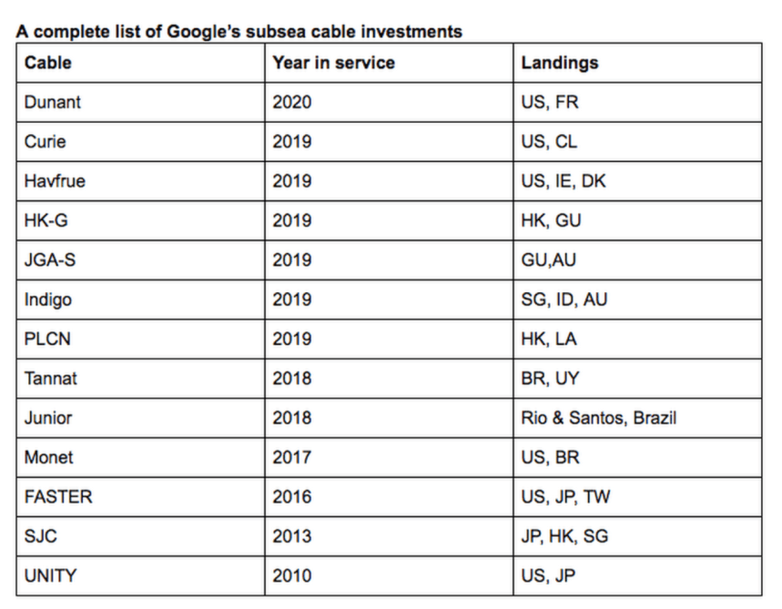Select the 'Year in service' header cell

(x=333, y=63)
